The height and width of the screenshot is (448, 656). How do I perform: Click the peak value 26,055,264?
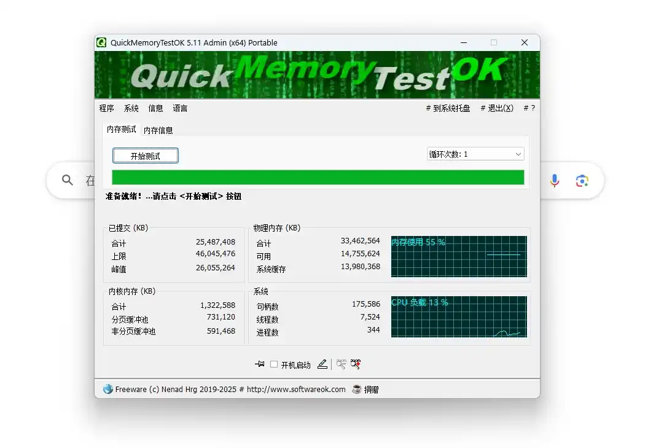coord(216,267)
